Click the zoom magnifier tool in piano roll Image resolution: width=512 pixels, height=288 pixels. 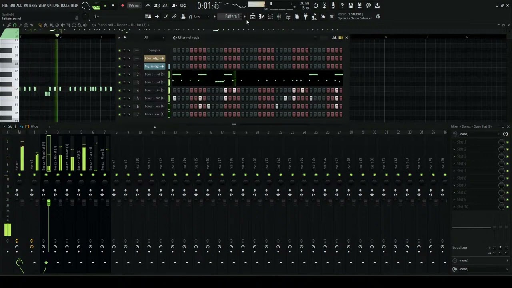(x=80, y=25)
